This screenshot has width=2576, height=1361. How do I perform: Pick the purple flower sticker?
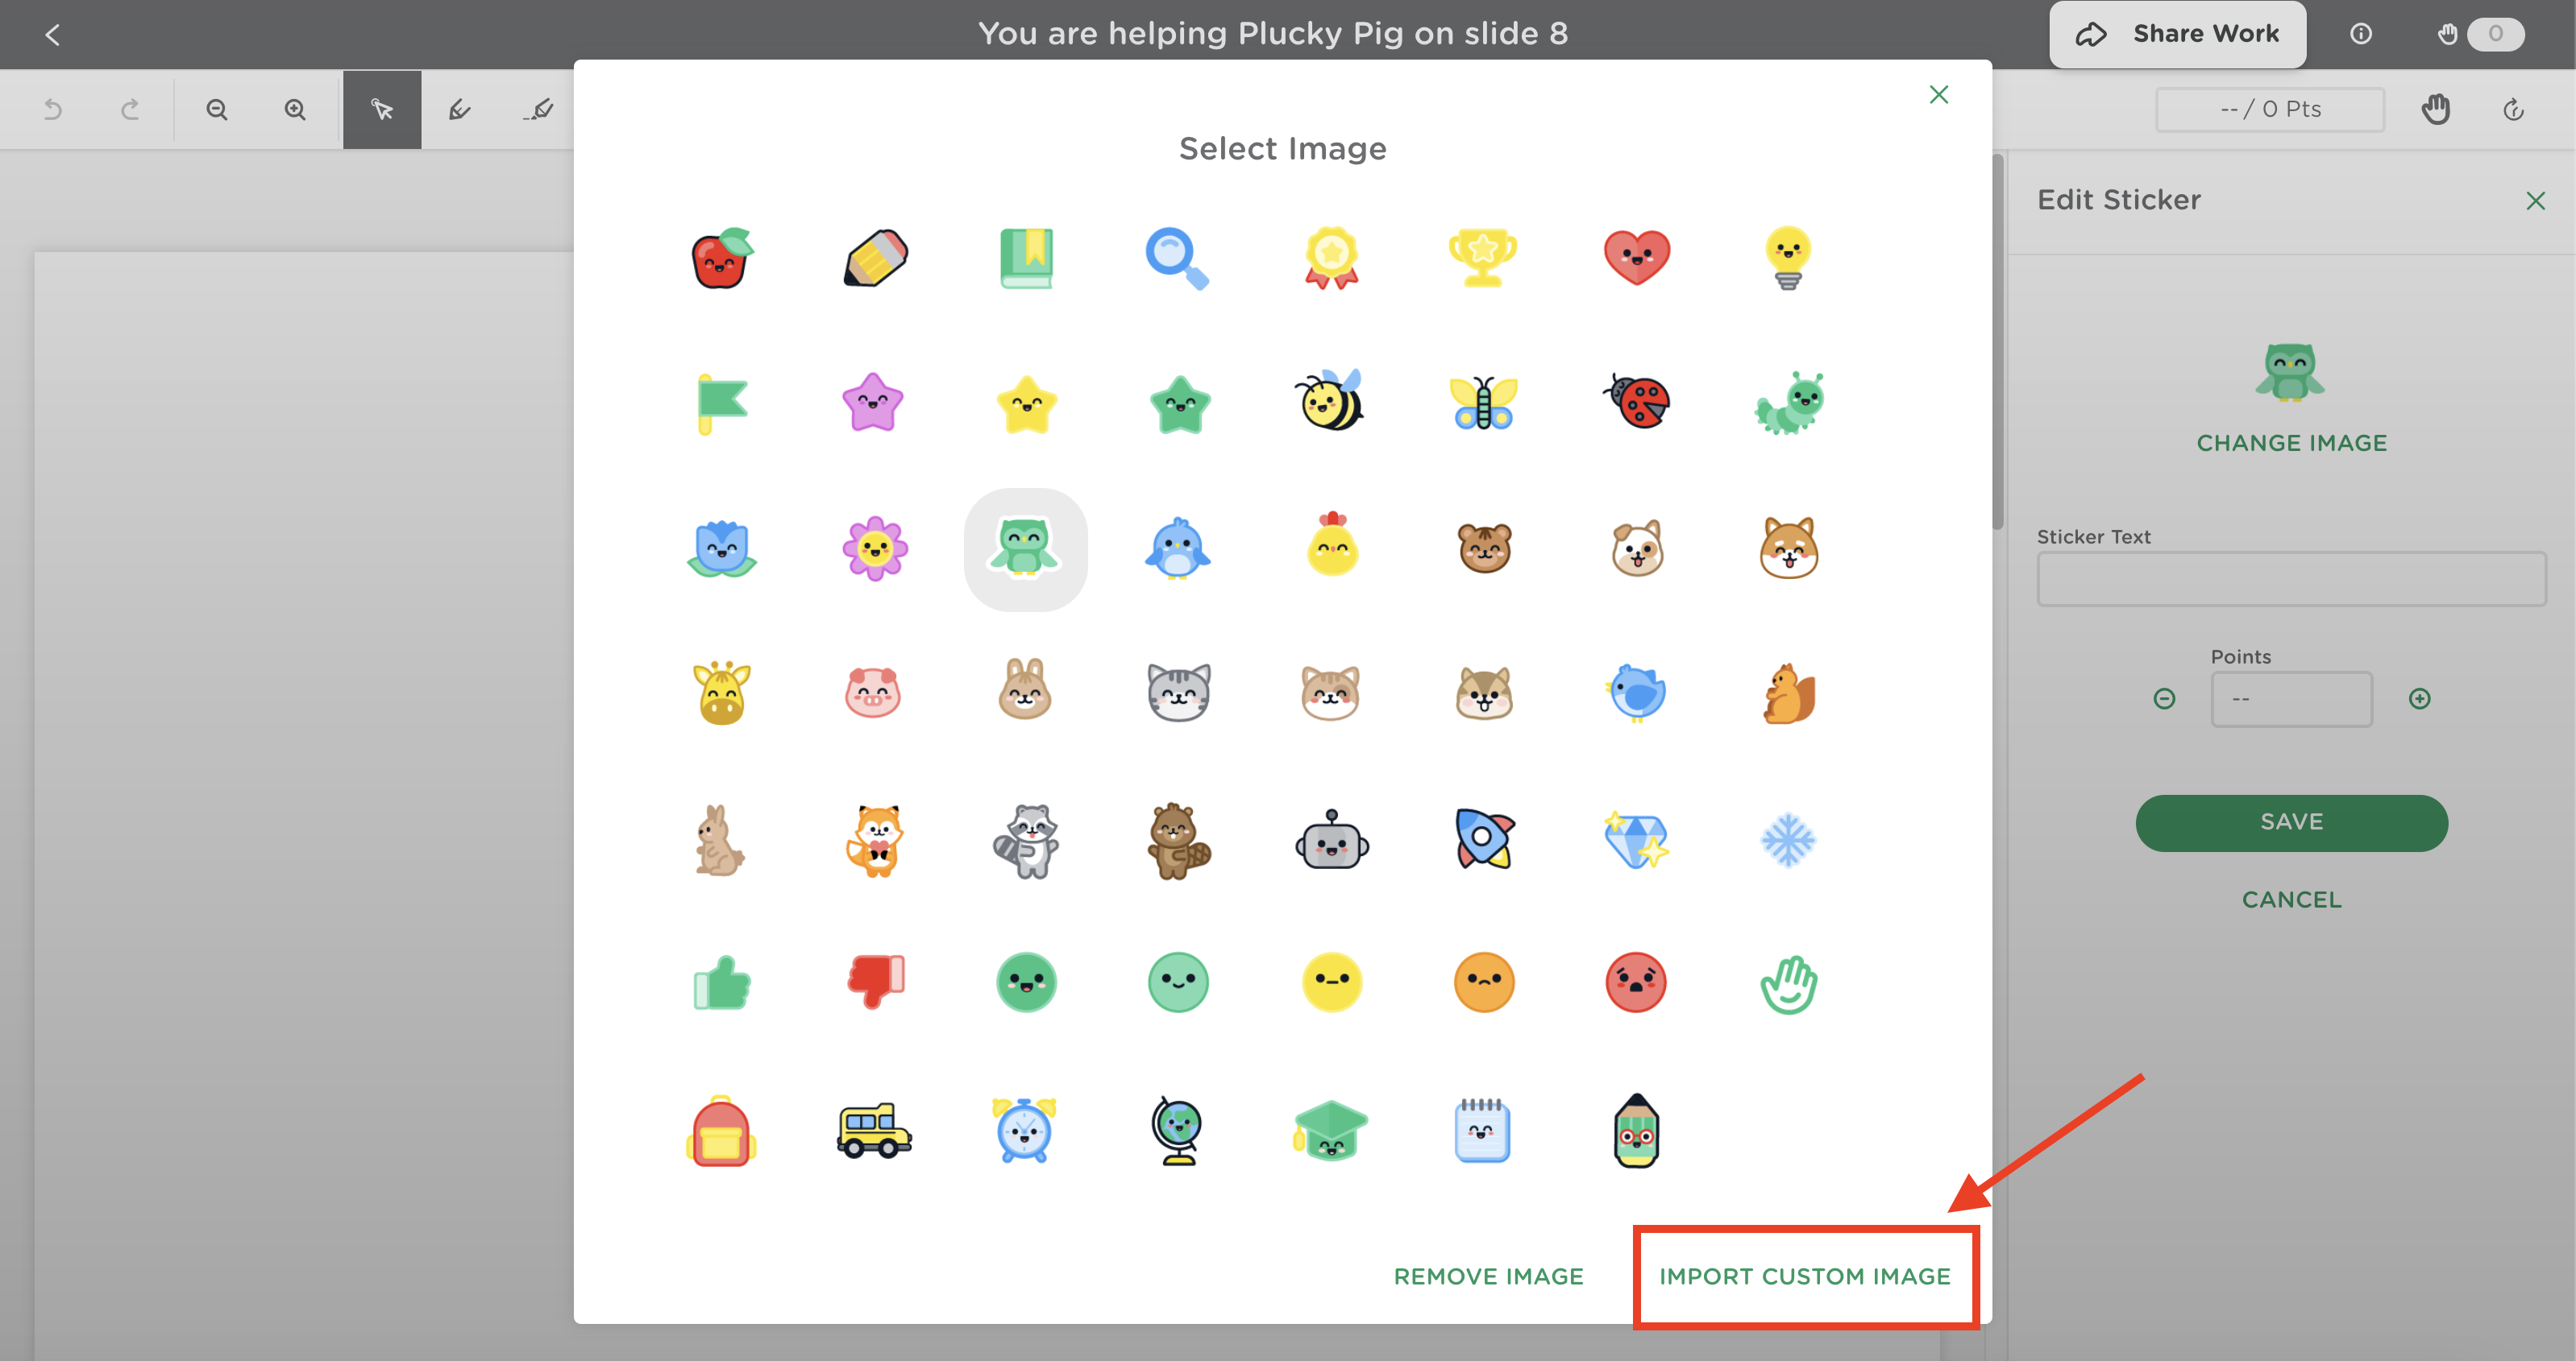(x=875, y=548)
